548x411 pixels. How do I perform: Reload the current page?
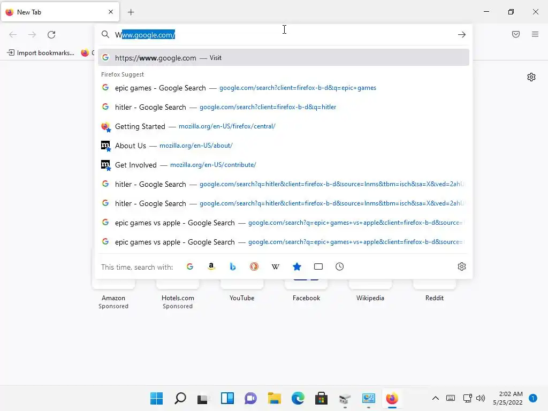[51, 35]
